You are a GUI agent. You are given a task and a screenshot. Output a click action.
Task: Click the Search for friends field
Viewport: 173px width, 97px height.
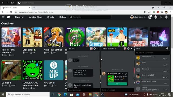pyautogui.click(x=152, y=53)
